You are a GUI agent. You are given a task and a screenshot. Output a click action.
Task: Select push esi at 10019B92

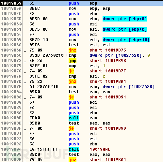(x=83, y=139)
